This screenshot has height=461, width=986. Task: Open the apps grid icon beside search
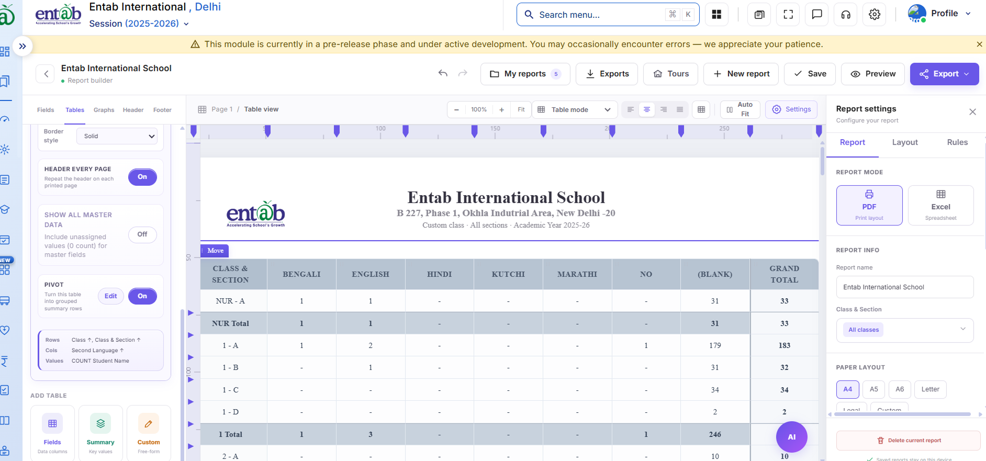coord(716,15)
